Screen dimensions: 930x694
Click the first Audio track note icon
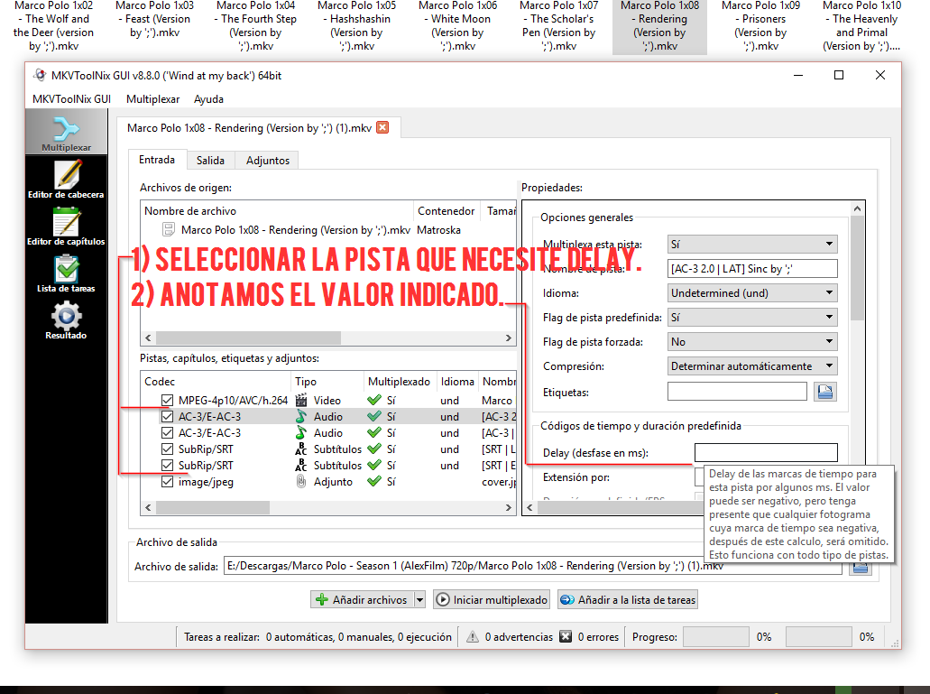pyautogui.click(x=301, y=416)
